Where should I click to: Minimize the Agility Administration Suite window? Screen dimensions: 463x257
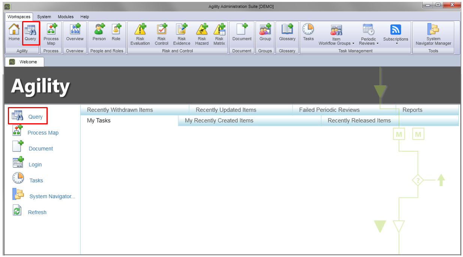click(428, 5)
